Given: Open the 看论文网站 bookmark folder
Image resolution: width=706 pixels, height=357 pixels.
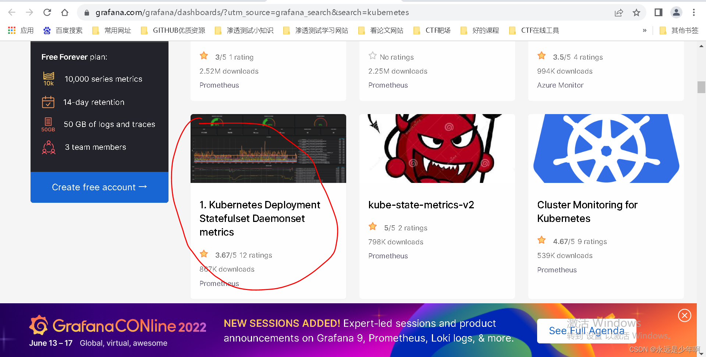Looking at the screenshot, I should coord(381,31).
